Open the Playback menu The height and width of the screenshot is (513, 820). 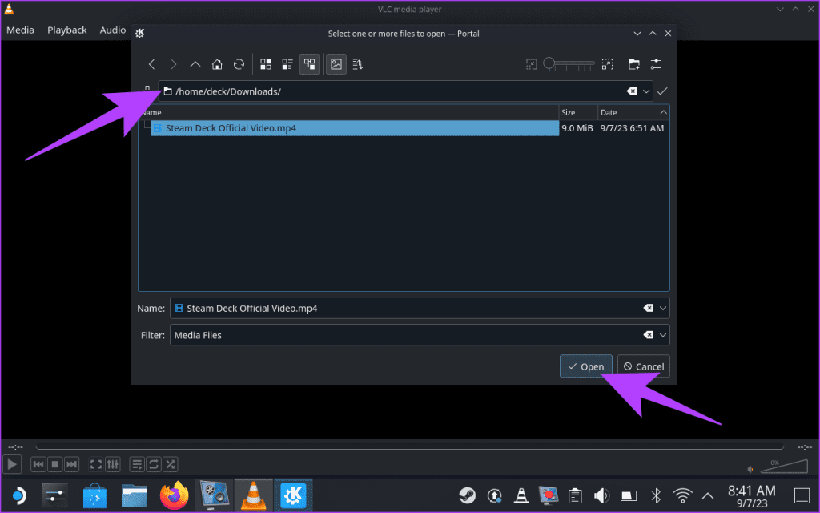[x=67, y=30]
